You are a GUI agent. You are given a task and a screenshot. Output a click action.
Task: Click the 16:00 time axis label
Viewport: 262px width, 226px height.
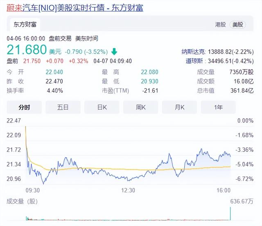(224, 190)
